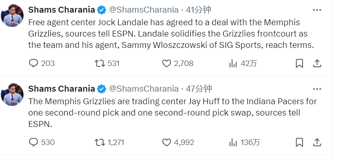Bookmark the Jay Huff trade tweet
The width and height of the screenshot is (337, 158).
[x=299, y=142]
